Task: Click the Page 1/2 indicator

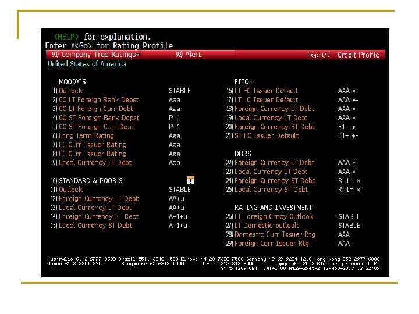Action: [x=318, y=55]
